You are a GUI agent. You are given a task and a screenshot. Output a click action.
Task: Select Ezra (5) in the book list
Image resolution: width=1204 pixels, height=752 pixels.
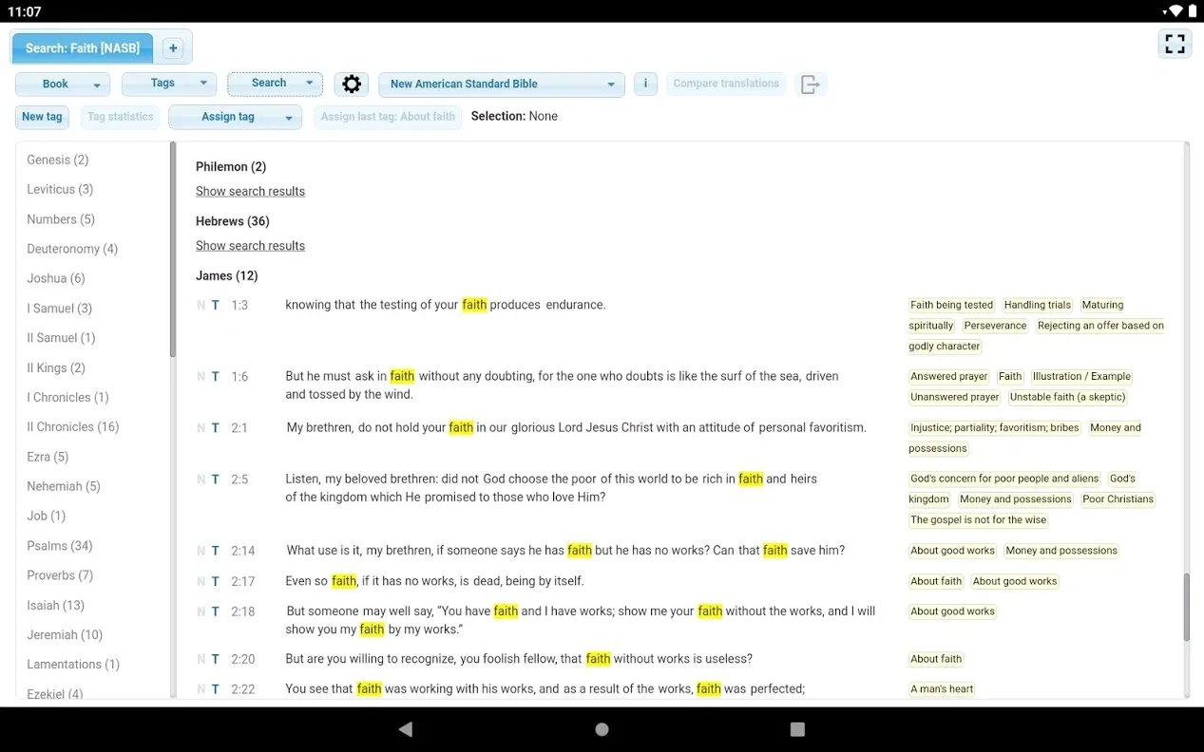tap(48, 457)
